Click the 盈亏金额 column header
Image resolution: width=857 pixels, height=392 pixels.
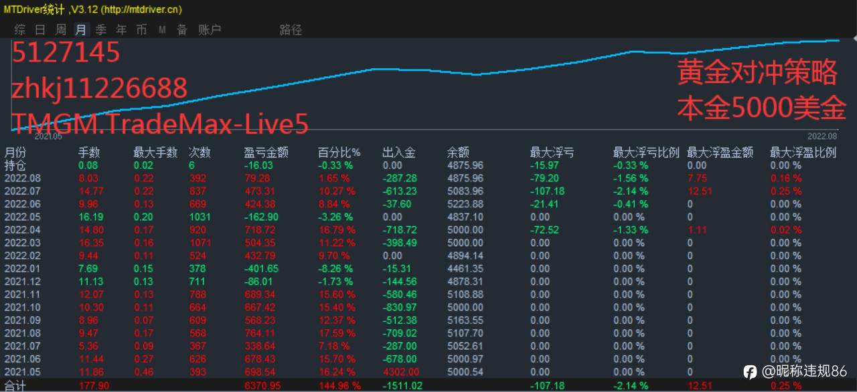pyautogui.click(x=266, y=153)
